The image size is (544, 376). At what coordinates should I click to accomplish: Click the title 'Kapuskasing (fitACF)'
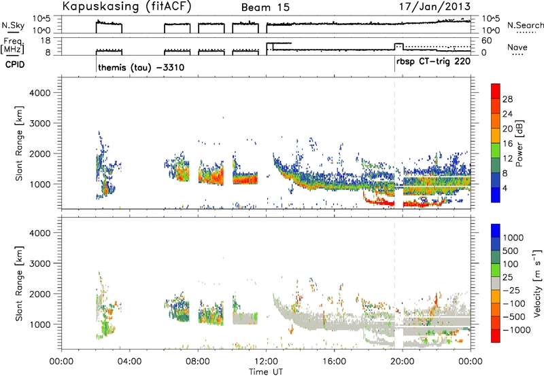click(x=126, y=7)
